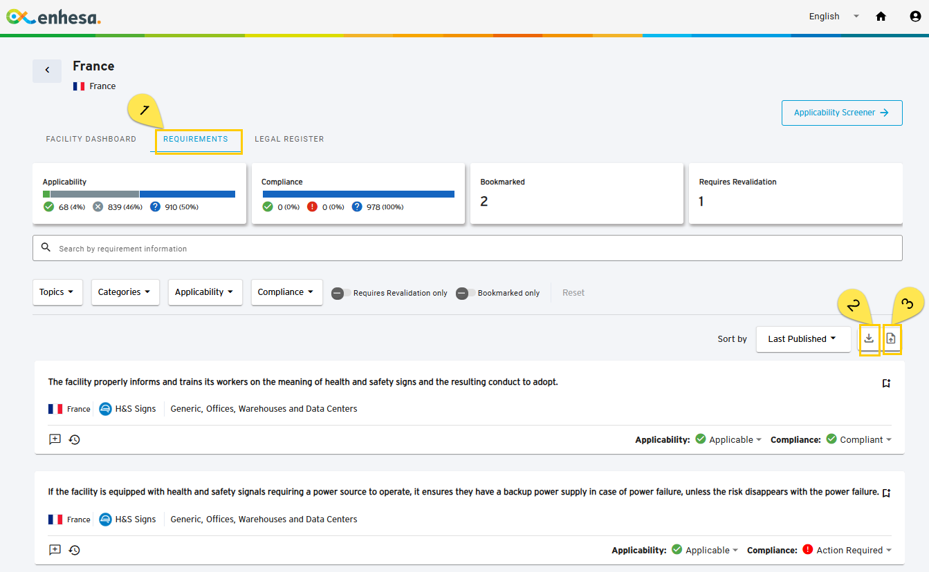Open the Applicability Screener button

tap(842, 113)
